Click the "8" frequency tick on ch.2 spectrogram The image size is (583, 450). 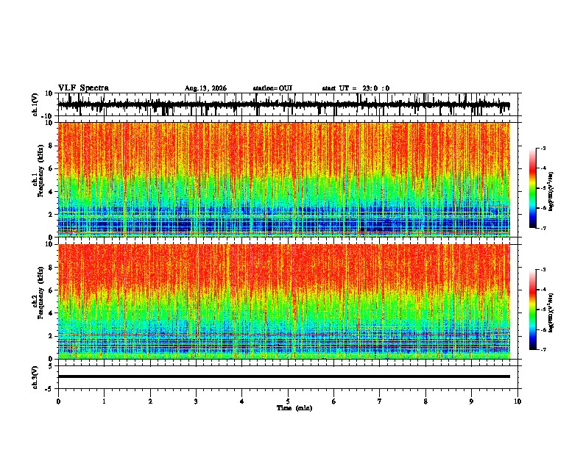click(51, 268)
